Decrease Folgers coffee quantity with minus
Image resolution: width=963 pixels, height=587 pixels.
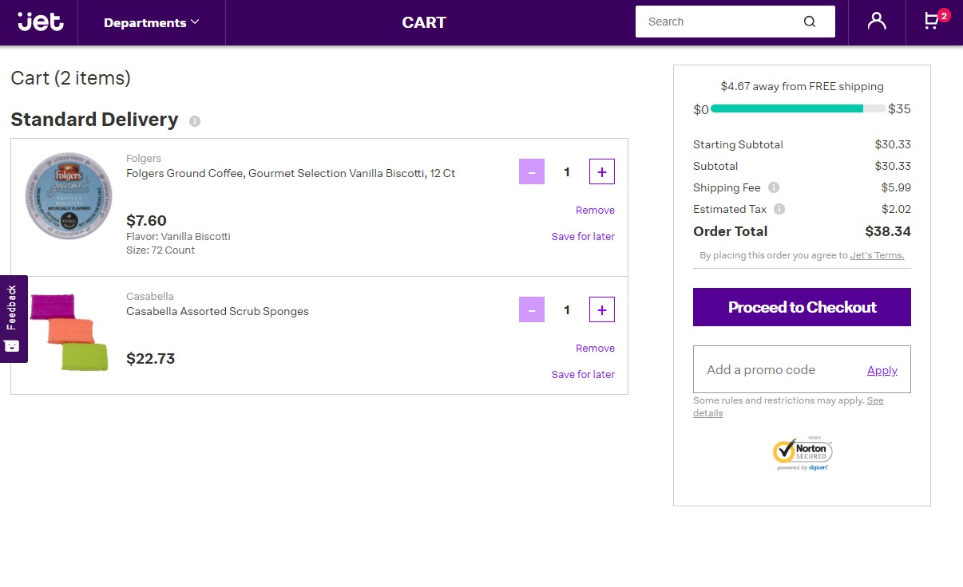(532, 171)
